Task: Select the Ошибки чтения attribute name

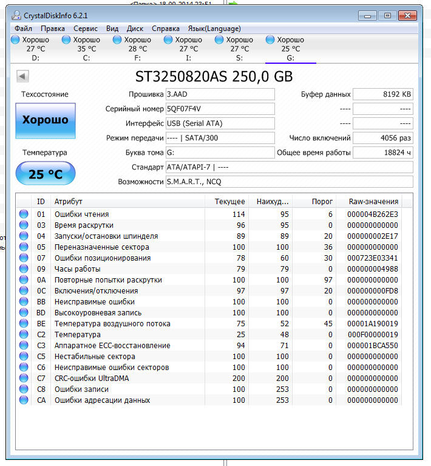Action: [x=82, y=214]
